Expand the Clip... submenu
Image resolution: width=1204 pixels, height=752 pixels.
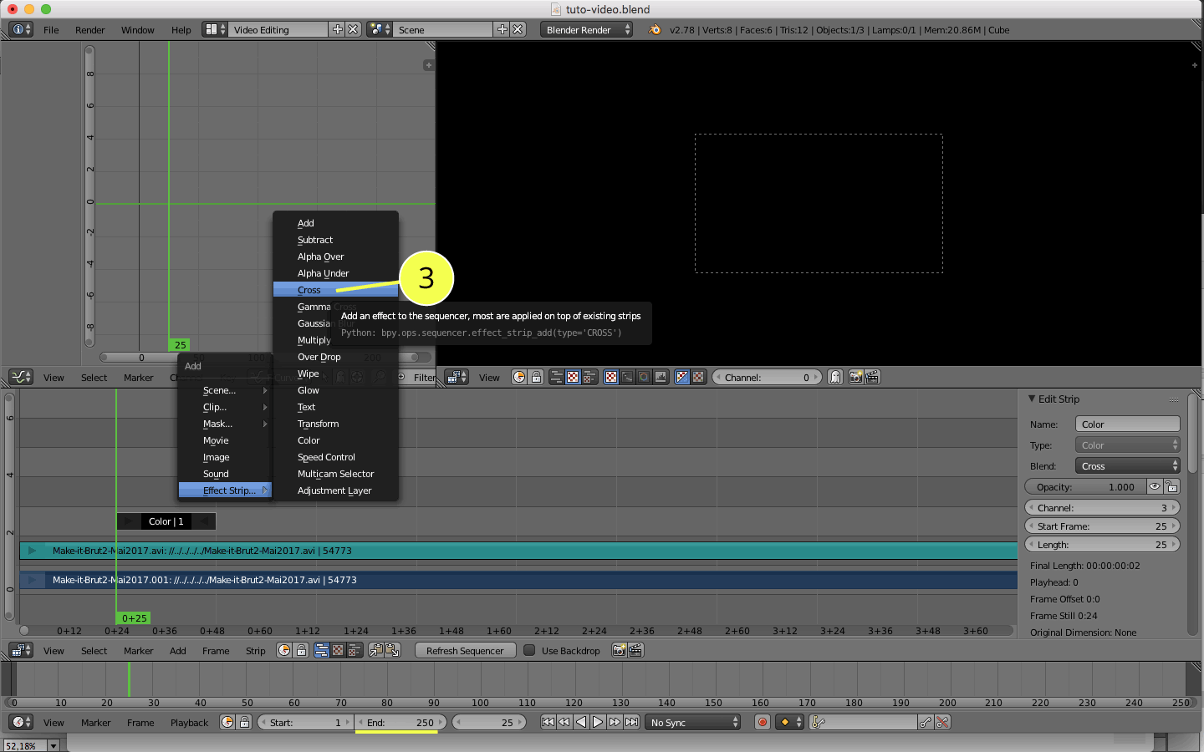point(225,407)
